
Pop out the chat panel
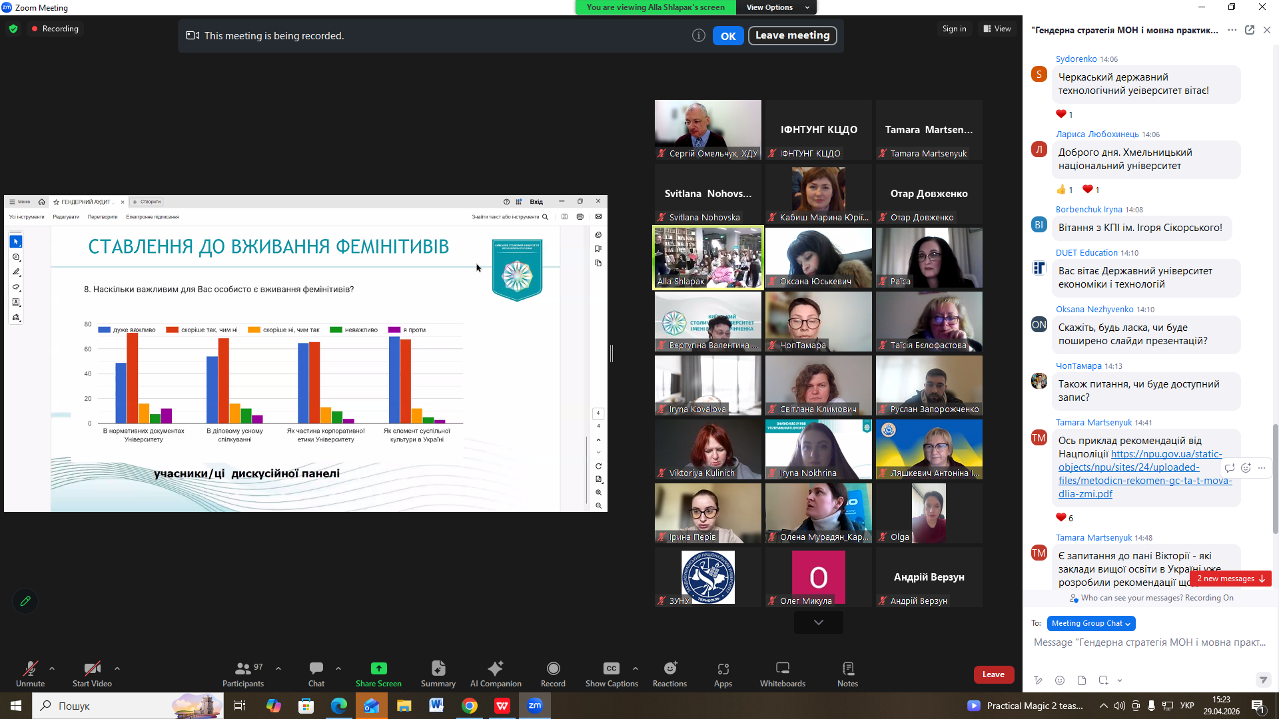click(1250, 30)
